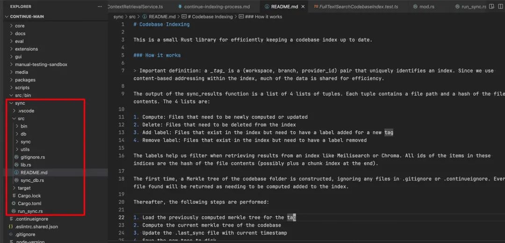Viewport: 505px width, 243px height.
Task: Click the lines icon beside Cargo.lock
Action: 14,196
